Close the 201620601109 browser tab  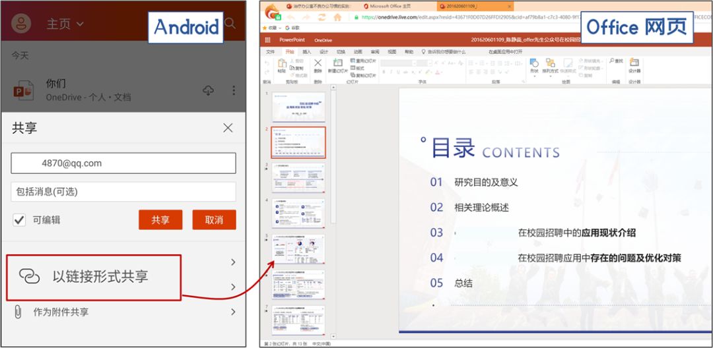pos(509,7)
